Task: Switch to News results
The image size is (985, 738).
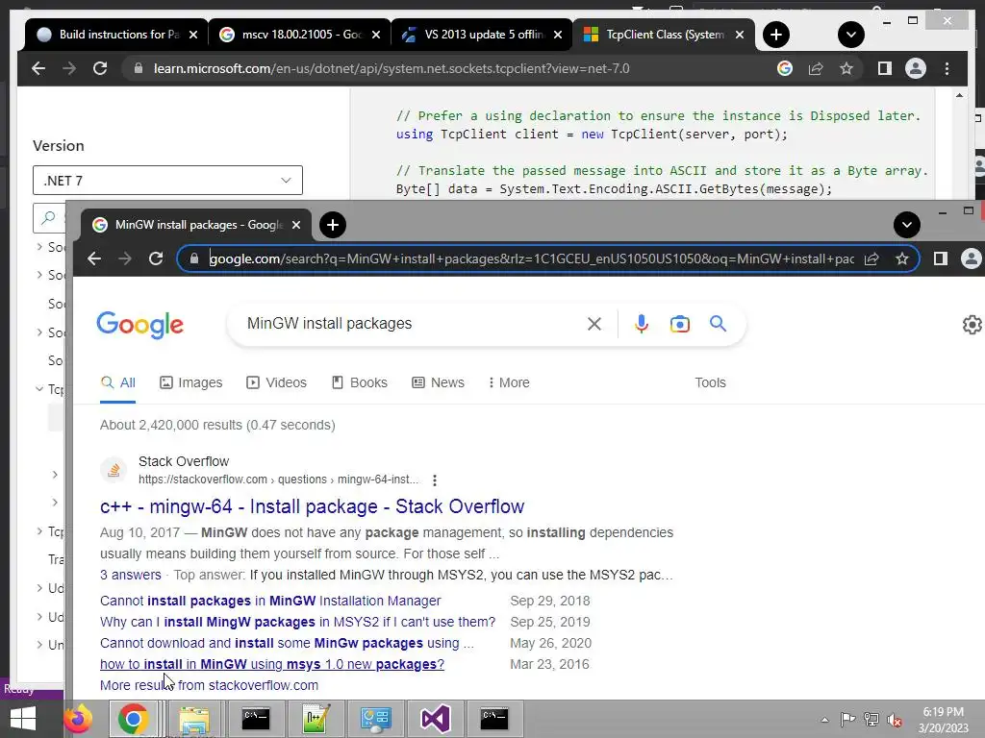Action: click(438, 382)
